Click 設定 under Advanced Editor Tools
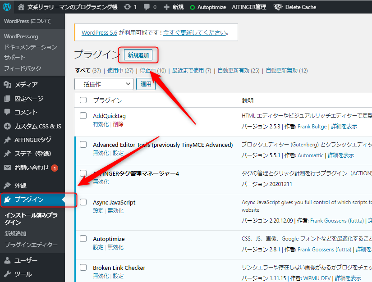The height and width of the screenshot is (282, 372). click(x=118, y=153)
